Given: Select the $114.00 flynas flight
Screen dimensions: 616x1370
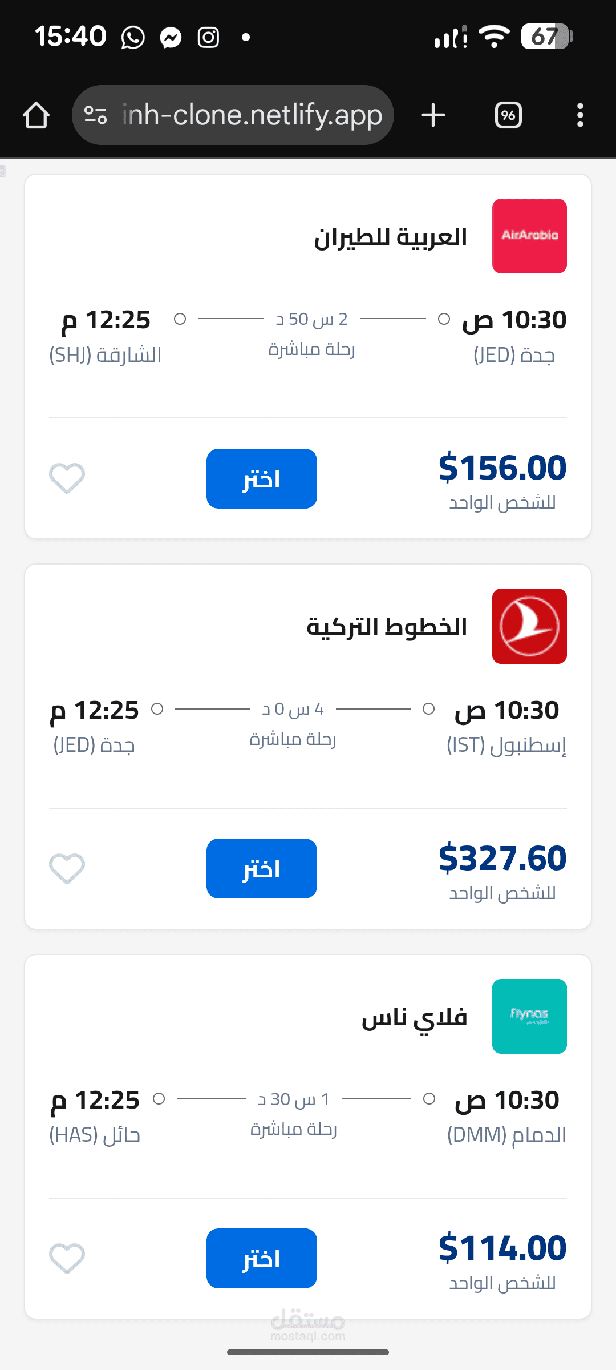Looking at the screenshot, I should point(261,1258).
